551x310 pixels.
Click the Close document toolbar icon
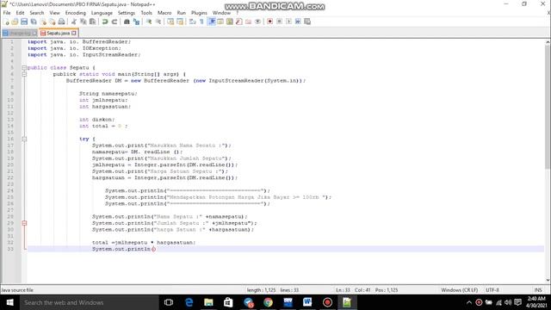pos(43,22)
